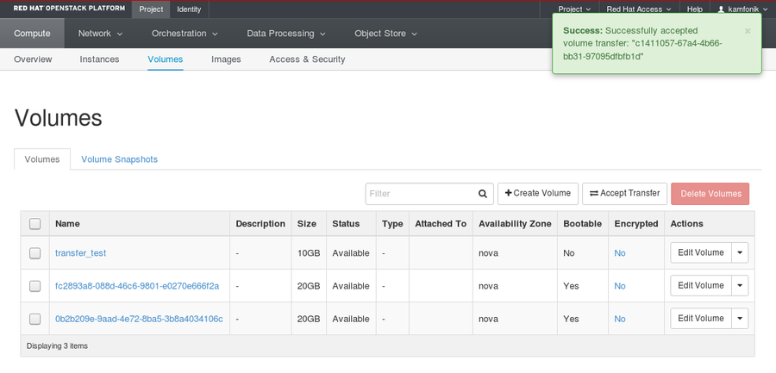
Task: Open the Red Hat Access dropdown
Action: 639,9
